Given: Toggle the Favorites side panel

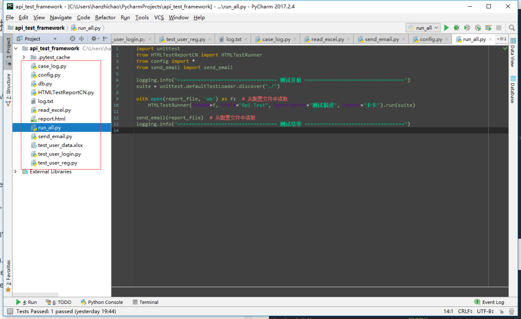Looking at the screenshot, I should [x=8, y=276].
